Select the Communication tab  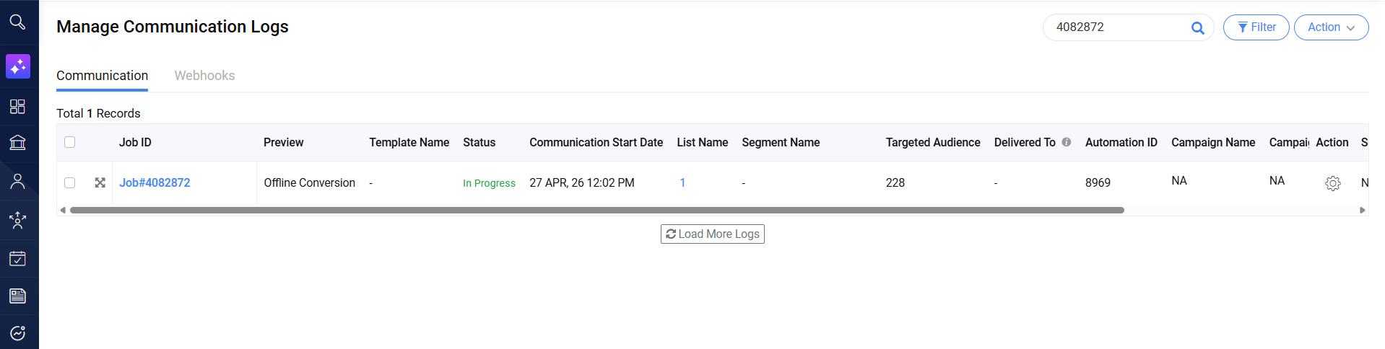pyautogui.click(x=102, y=76)
